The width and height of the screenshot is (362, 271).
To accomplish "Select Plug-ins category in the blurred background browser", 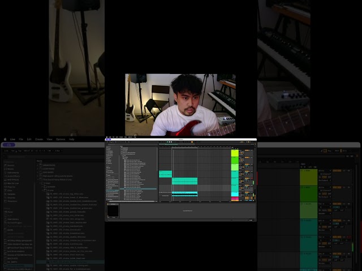I will coord(10,187).
